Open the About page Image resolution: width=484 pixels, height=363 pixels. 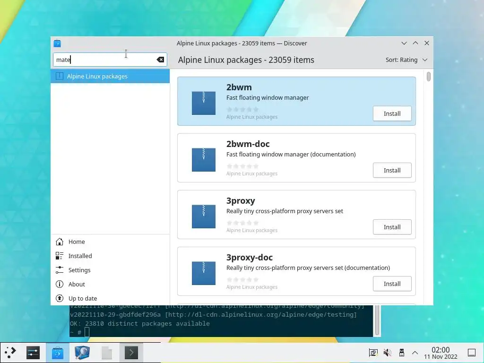tap(110, 284)
